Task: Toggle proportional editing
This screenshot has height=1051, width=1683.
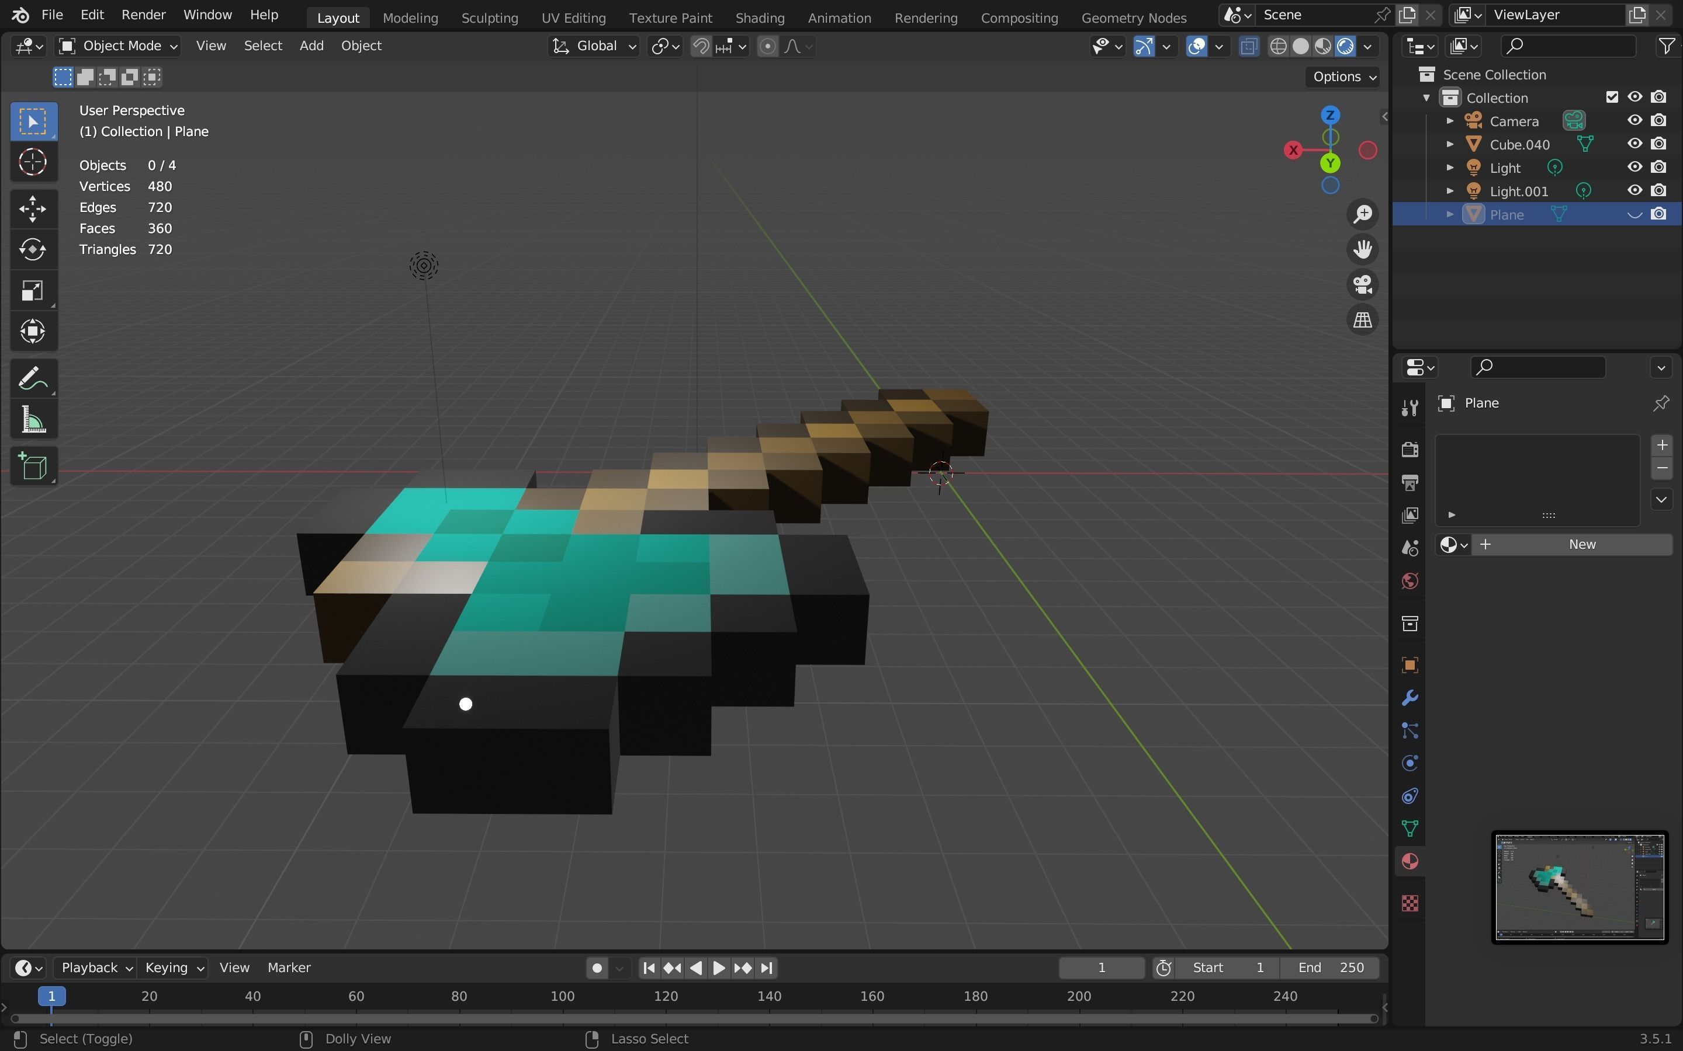Action: (x=767, y=46)
